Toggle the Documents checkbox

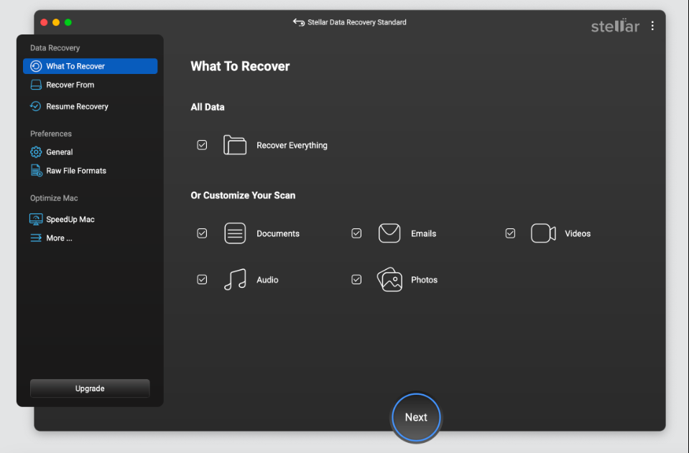(x=202, y=233)
